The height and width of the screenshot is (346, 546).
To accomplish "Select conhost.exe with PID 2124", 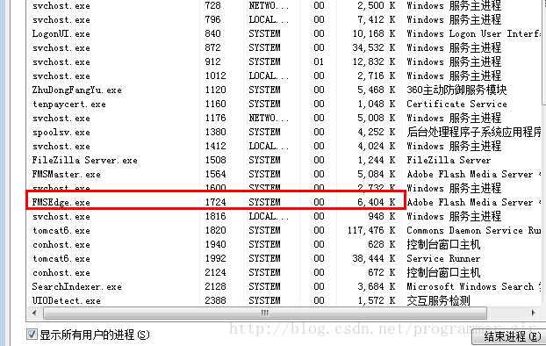I will pos(61,273).
